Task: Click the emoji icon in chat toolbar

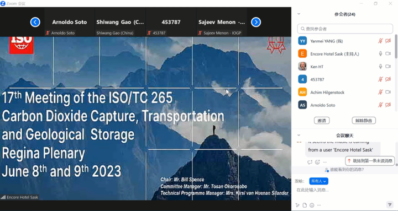Action: coord(312,205)
